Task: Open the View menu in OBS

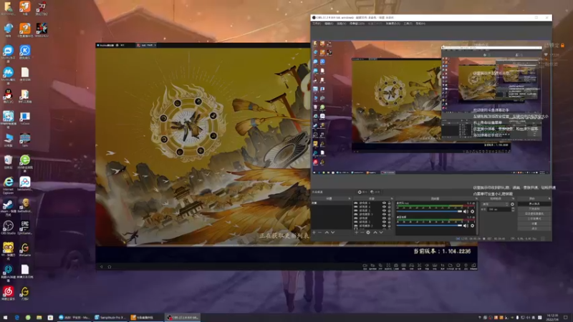Action: coord(342,24)
